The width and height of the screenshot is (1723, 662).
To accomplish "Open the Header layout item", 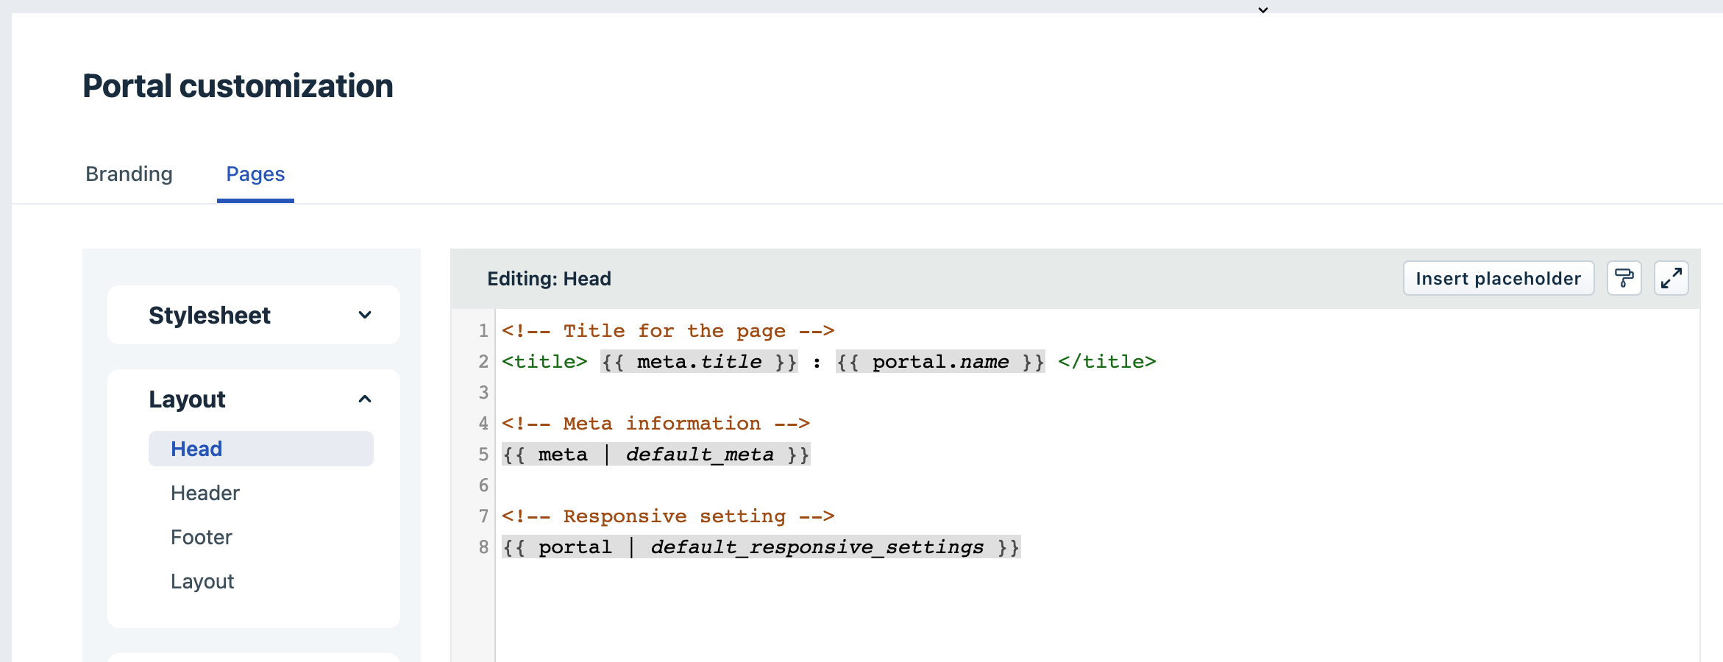I will 205,493.
